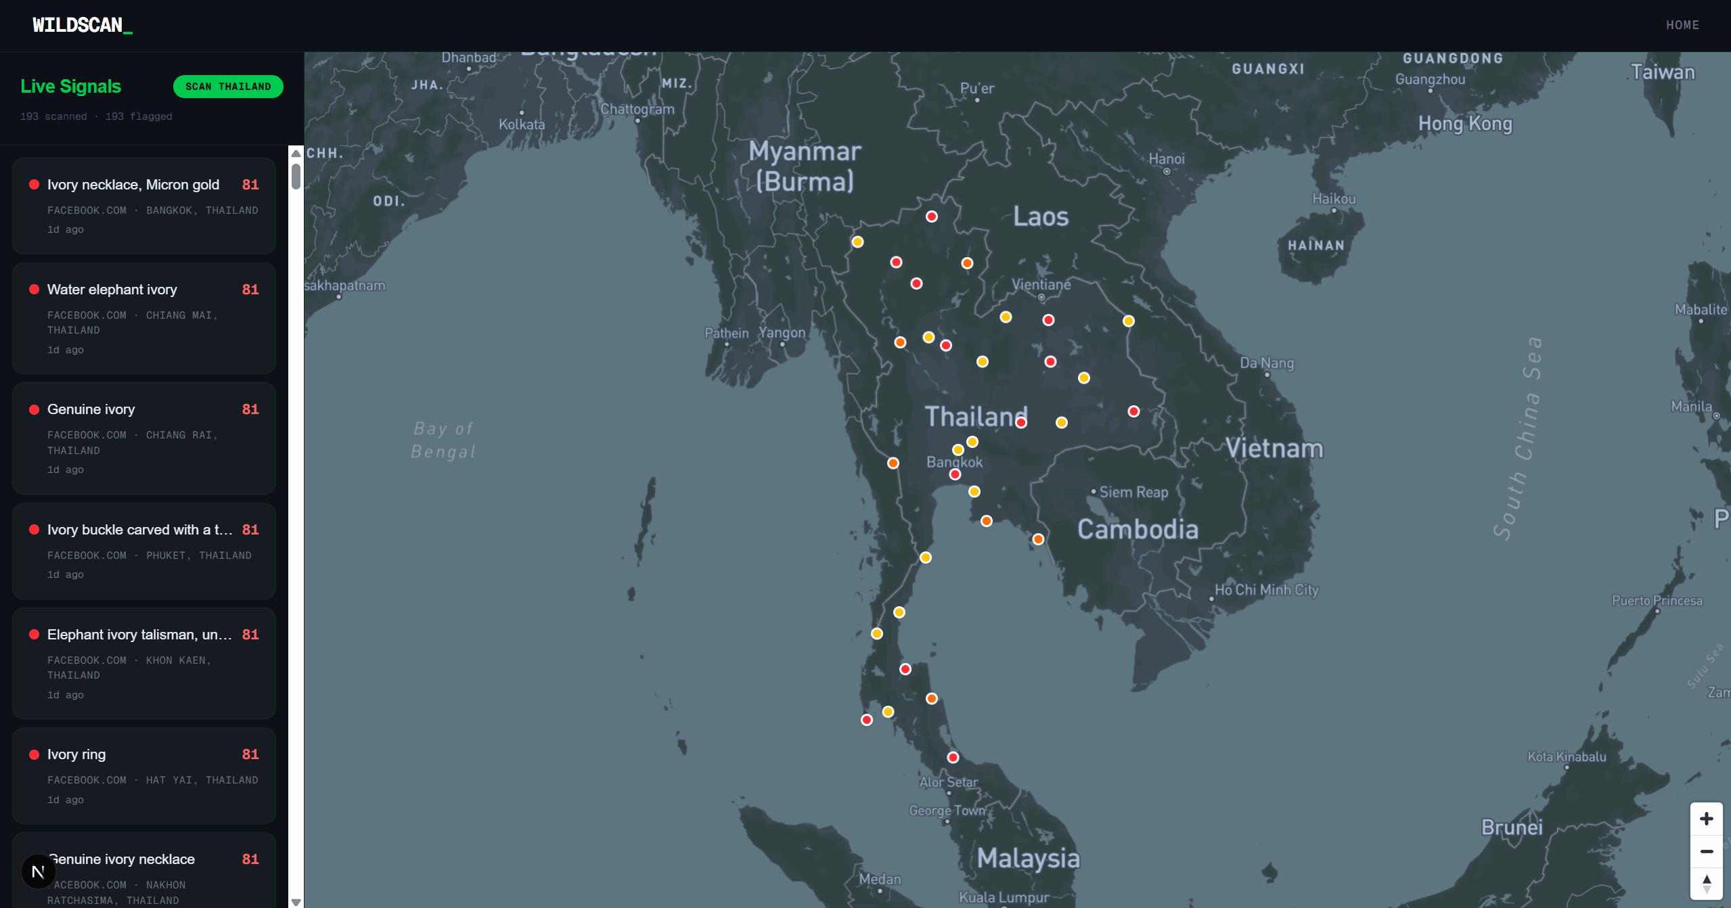Start the SCAN THAILAND button

coord(228,87)
